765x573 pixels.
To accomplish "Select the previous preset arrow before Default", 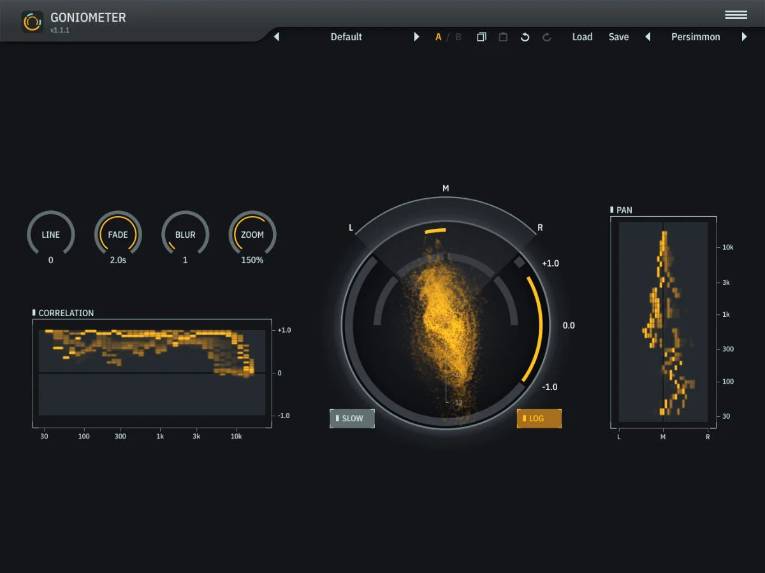I will (x=277, y=37).
